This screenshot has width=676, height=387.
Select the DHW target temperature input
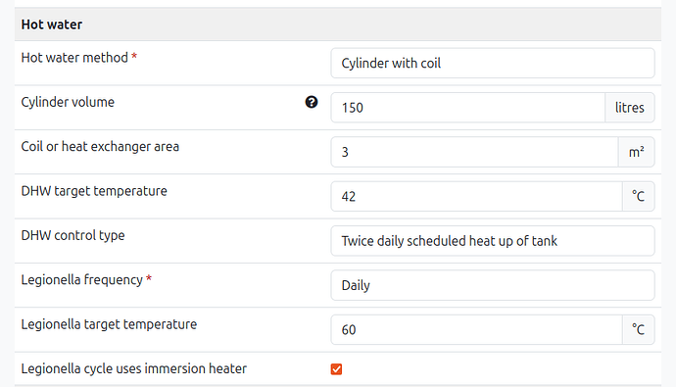click(x=476, y=196)
